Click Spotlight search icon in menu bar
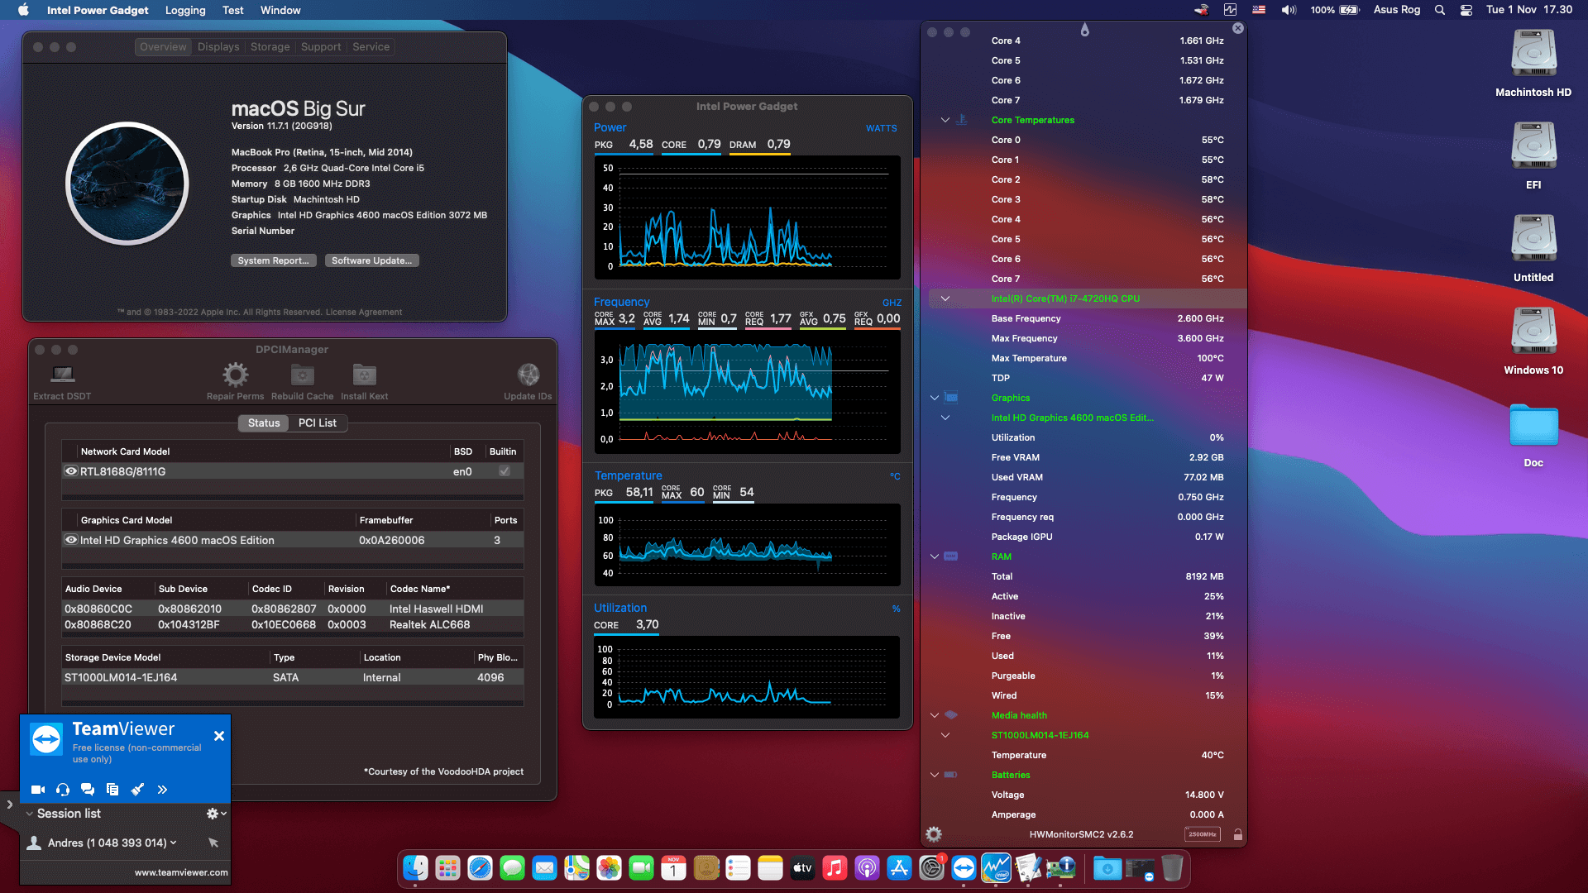 (1440, 10)
